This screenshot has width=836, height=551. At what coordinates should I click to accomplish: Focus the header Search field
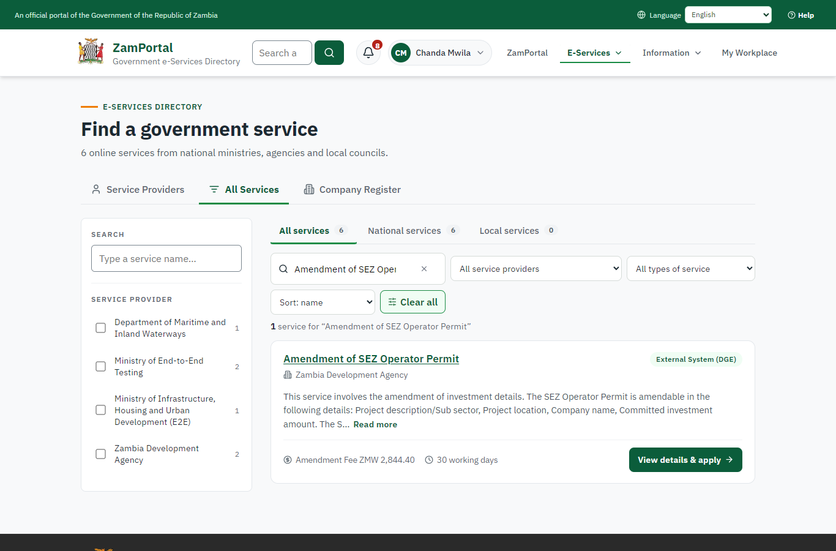point(282,53)
